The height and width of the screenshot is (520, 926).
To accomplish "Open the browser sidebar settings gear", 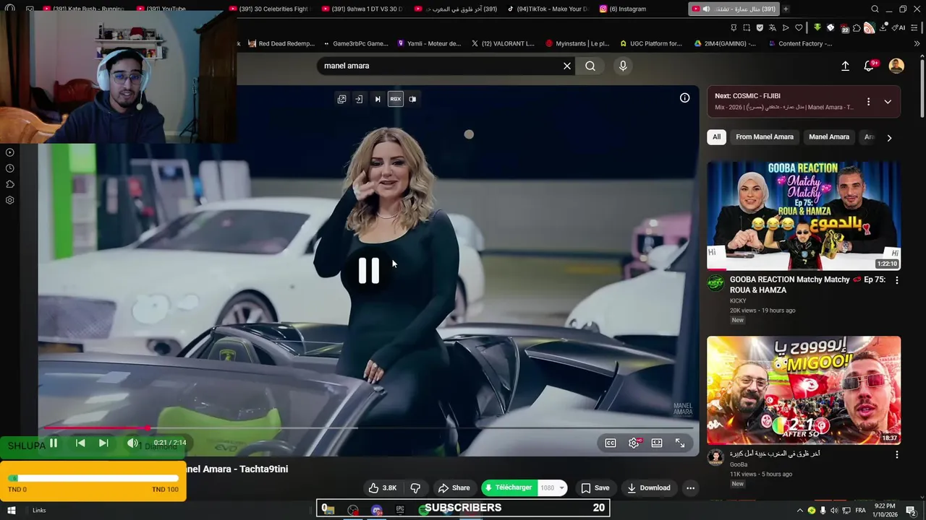I will point(10,200).
